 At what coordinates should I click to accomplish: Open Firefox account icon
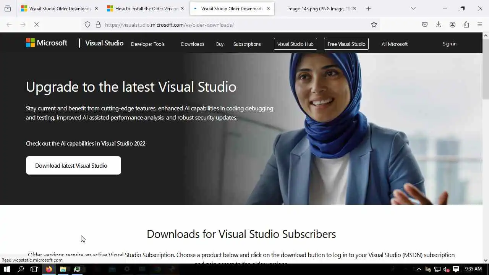point(452,24)
